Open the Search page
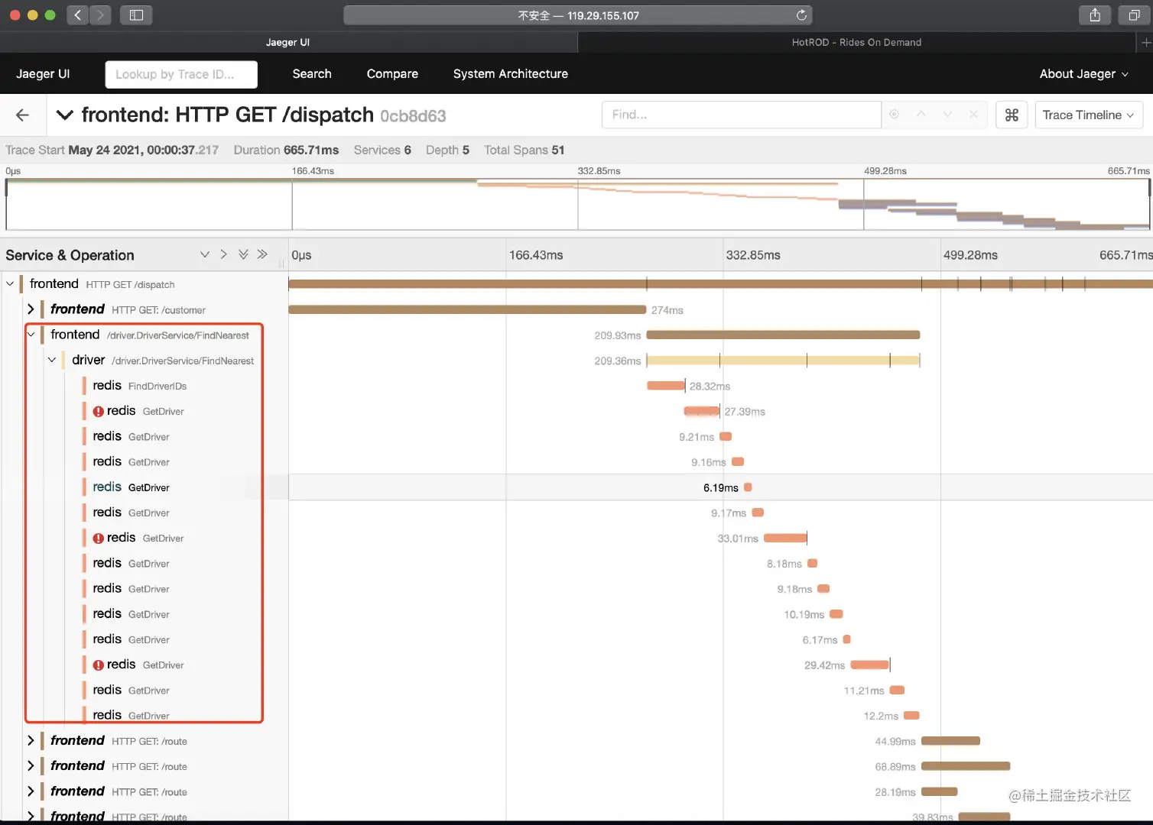Viewport: 1153px width, 825px height. pos(312,74)
